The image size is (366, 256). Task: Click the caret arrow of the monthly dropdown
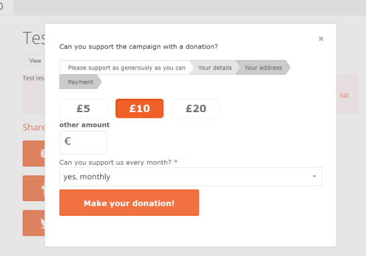tap(314, 176)
